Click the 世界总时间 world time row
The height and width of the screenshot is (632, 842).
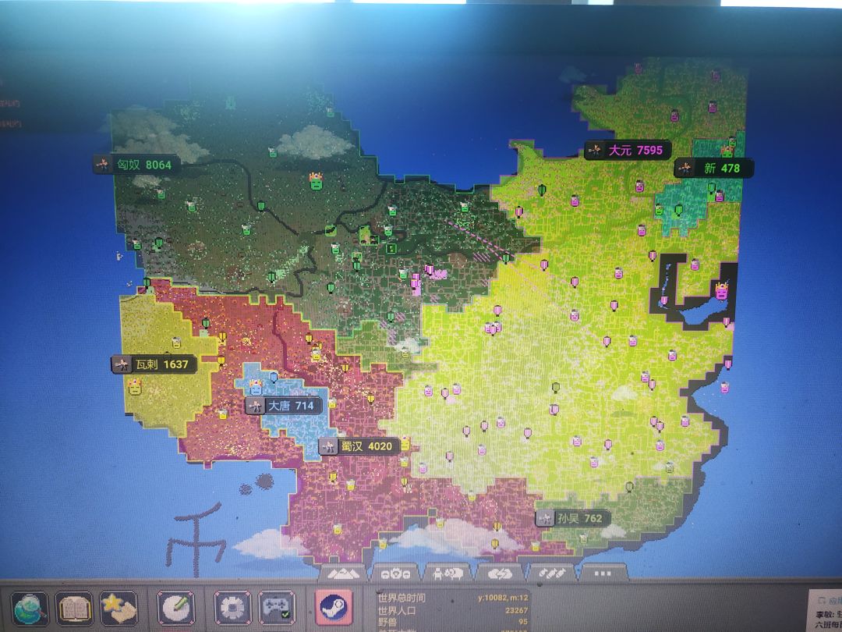click(x=453, y=598)
